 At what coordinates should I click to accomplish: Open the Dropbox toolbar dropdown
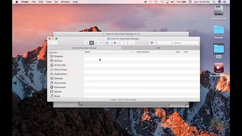(153, 43)
